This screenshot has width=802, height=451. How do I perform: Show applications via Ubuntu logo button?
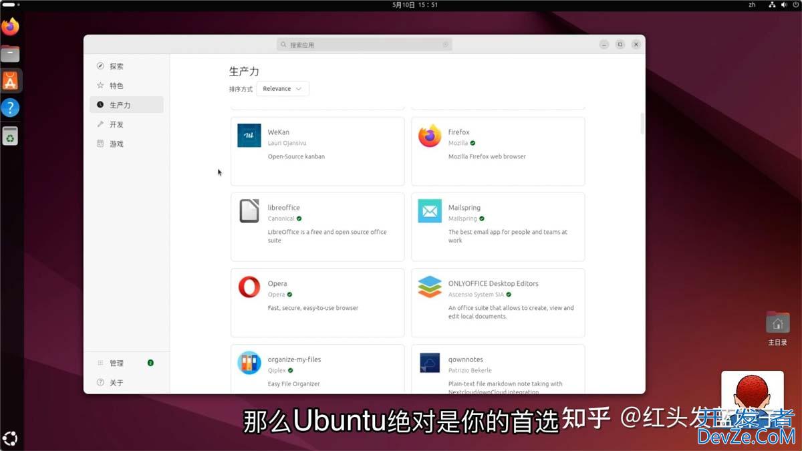(10, 439)
